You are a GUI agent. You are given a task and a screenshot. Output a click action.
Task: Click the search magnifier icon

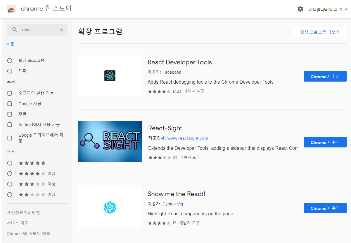(15, 30)
